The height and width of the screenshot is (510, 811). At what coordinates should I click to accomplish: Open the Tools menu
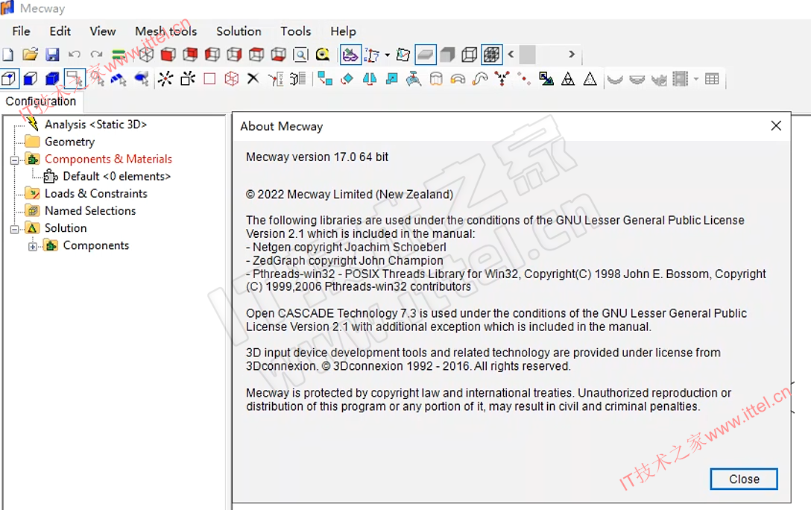point(296,31)
